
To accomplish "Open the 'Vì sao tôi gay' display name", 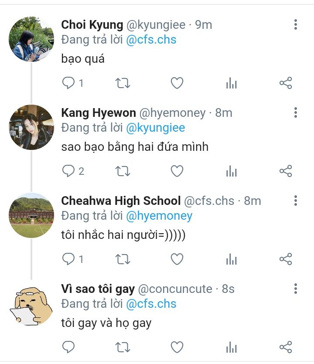I will point(98,289).
